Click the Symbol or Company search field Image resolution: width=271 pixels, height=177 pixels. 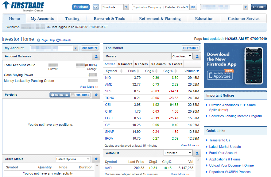pos(147,7)
